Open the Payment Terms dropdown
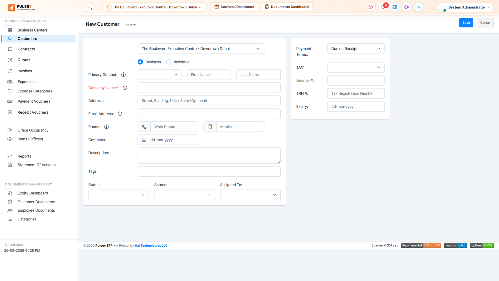Image resolution: width=499 pixels, height=281 pixels. pyautogui.click(x=356, y=49)
